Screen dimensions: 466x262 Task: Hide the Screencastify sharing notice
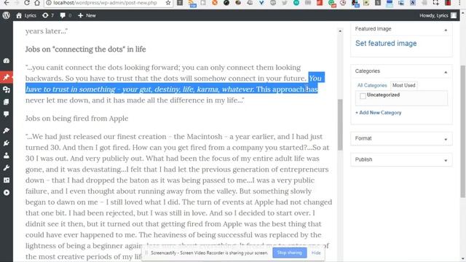316,253
